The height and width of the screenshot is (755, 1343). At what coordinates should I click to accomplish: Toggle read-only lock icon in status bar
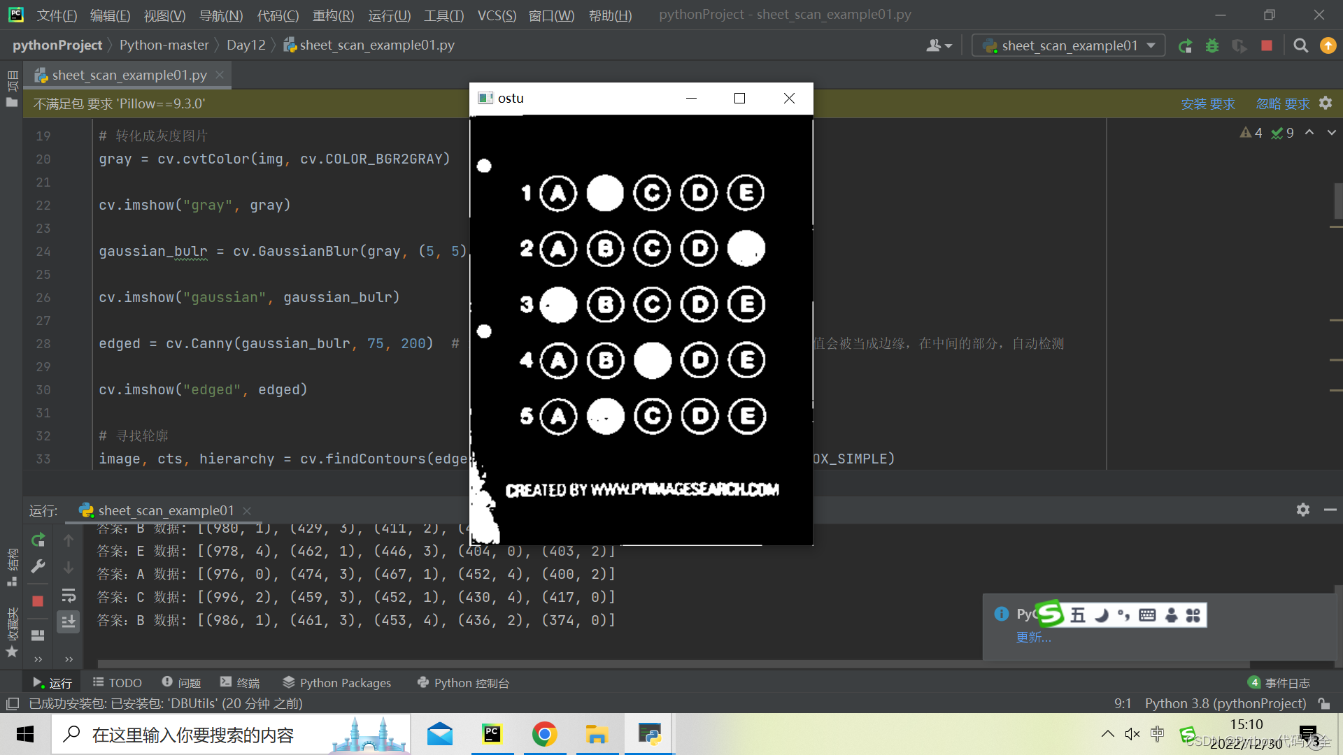[x=1323, y=703]
